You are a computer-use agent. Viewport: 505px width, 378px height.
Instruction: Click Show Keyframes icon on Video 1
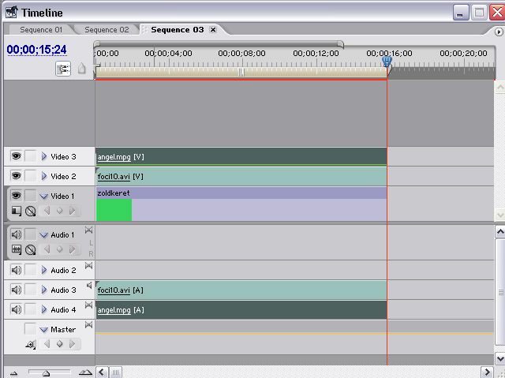[31, 211]
